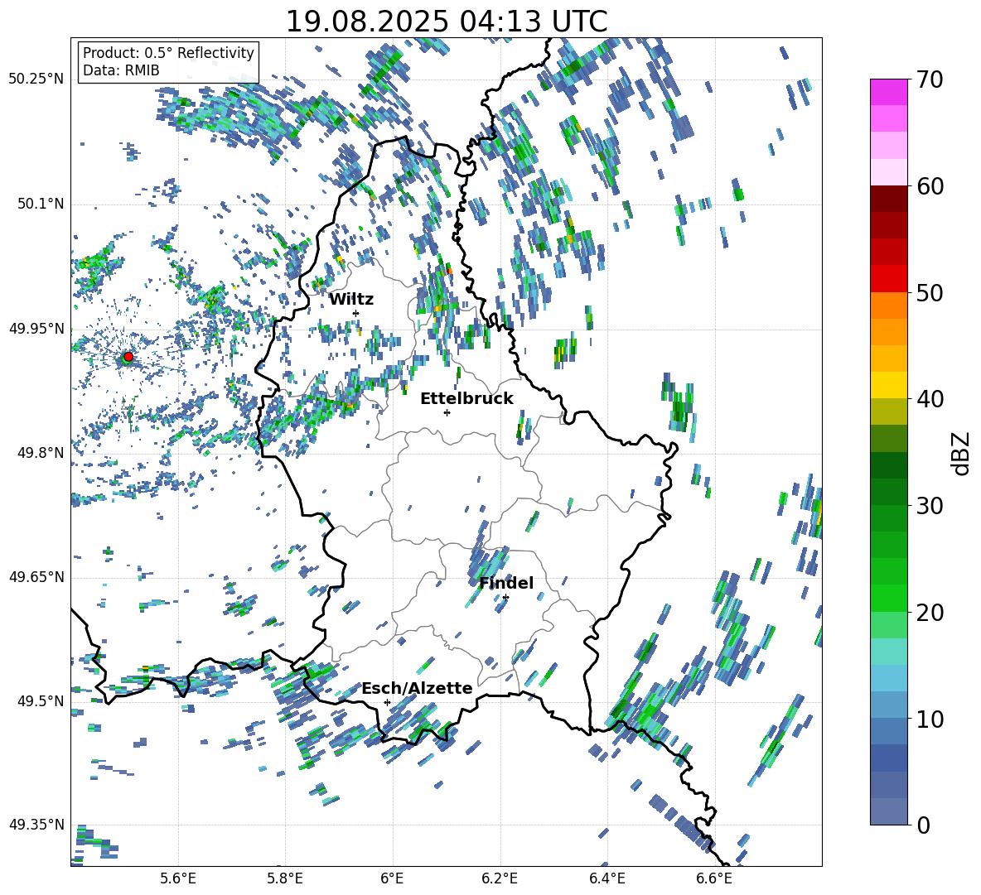Click the Ettelbruck city label
Viewport: 981px width, 895px height.
point(466,398)
